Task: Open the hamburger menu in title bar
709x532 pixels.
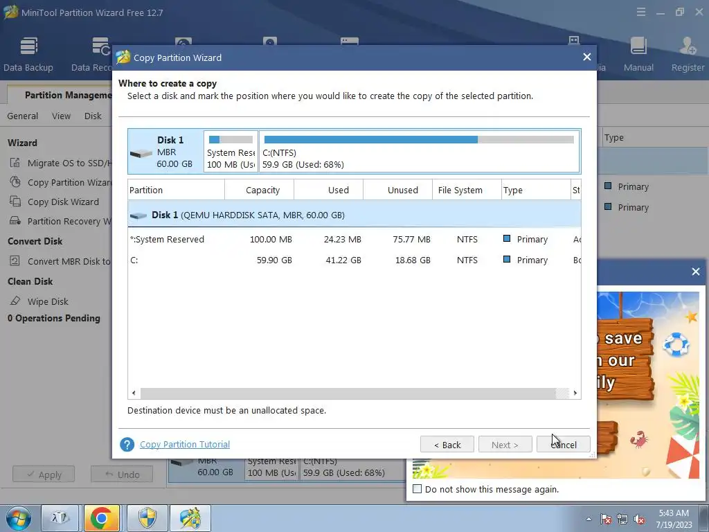Action: coord(640,12)
